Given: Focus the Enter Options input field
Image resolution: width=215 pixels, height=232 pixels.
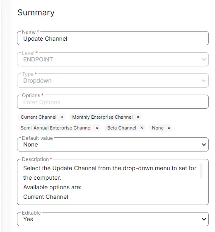Looking at the screenshot, I should coord(113,102).
